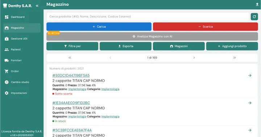
Task: Click the Denthy tooth logo icon
Action: pyautogui.click(x=5, y=6)
